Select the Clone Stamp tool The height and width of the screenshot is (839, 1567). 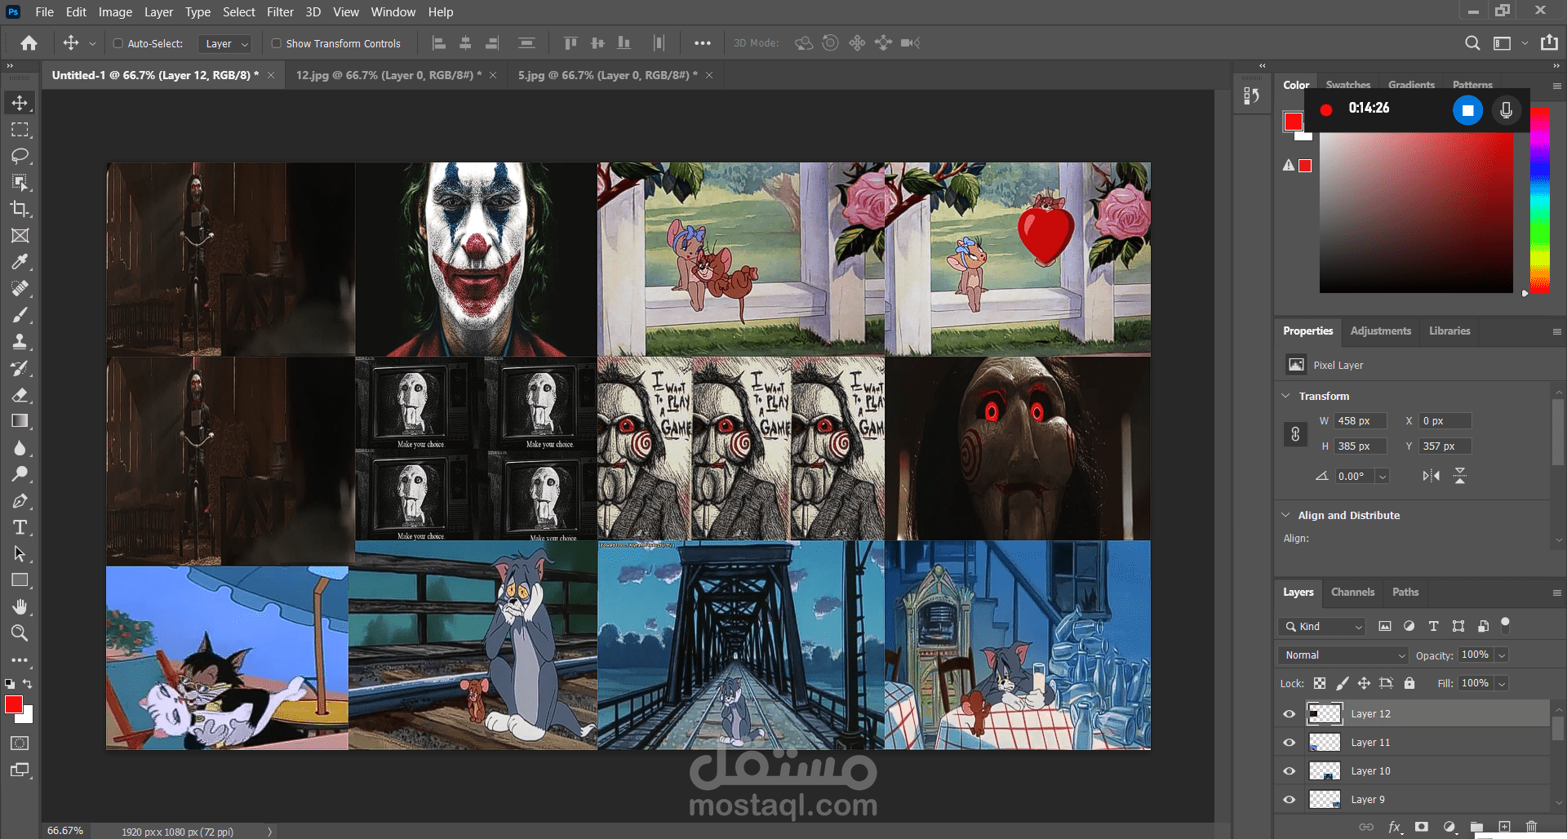[20, 341]
